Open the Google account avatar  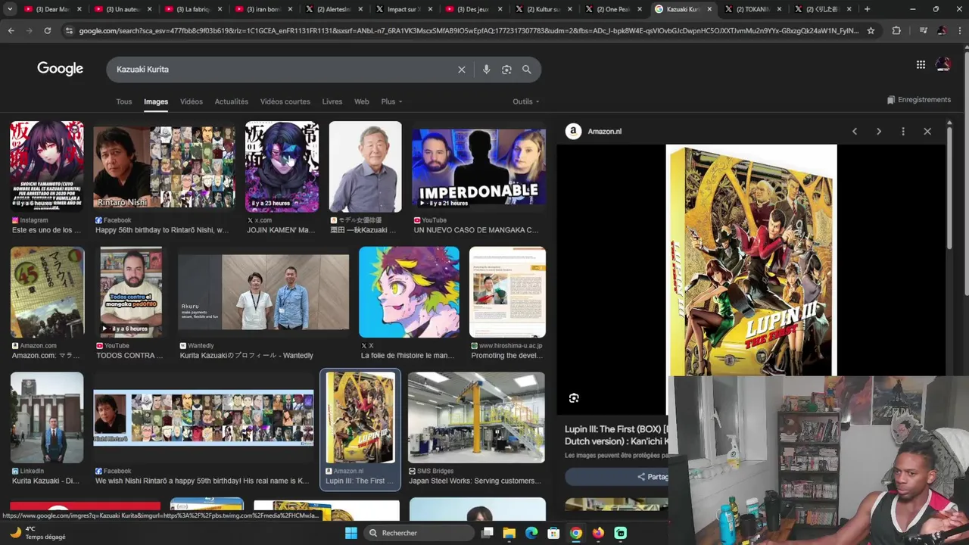943,64
